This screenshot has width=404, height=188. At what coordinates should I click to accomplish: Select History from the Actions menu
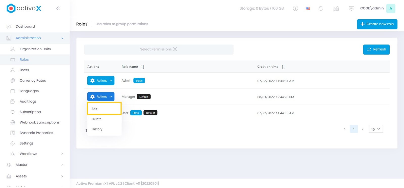(97, 129)
